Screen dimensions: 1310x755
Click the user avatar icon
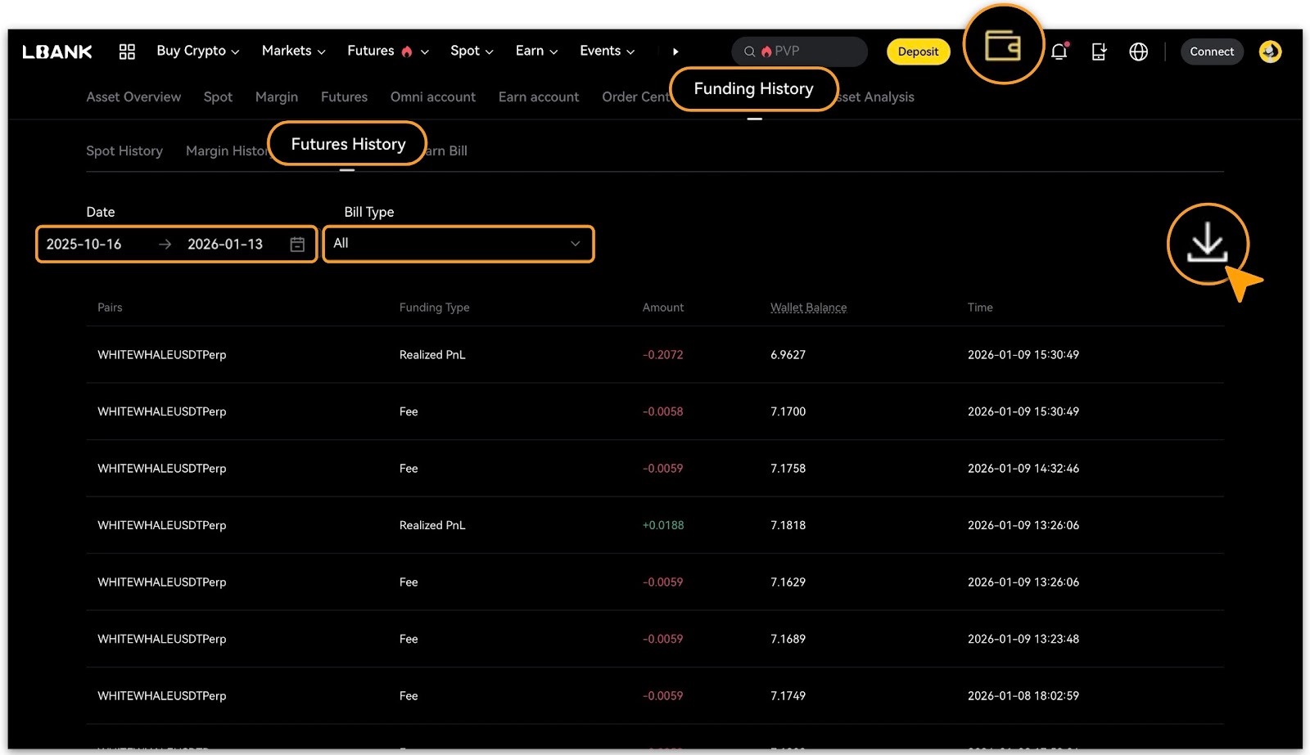tap(1270, 52)
